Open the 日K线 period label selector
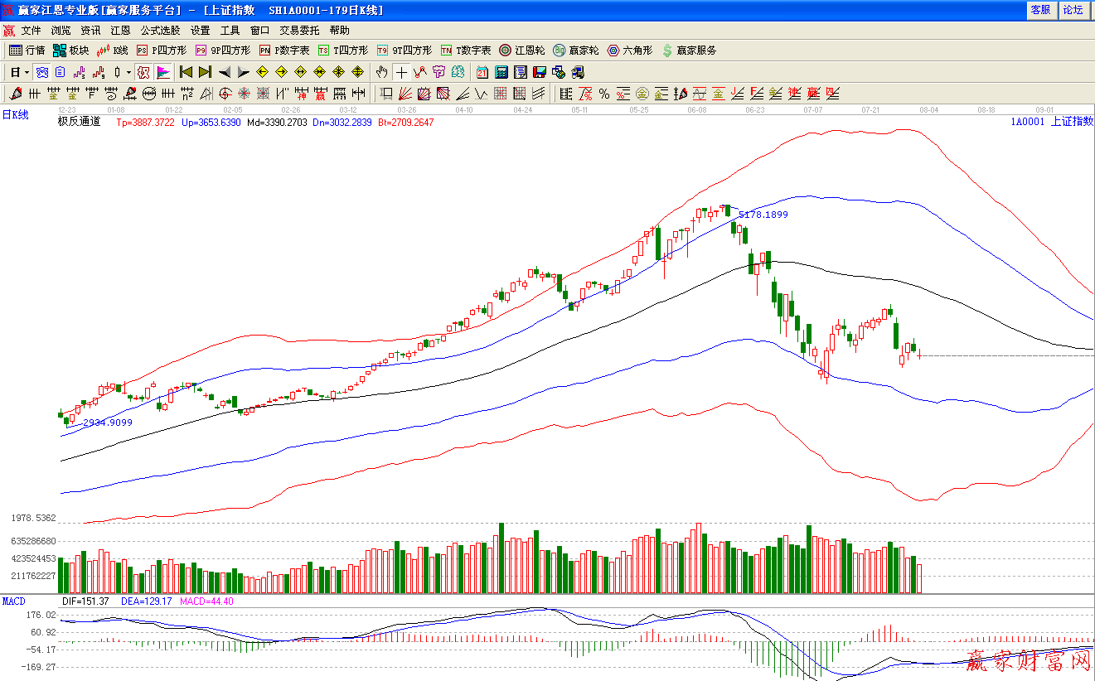 (15, 115)
